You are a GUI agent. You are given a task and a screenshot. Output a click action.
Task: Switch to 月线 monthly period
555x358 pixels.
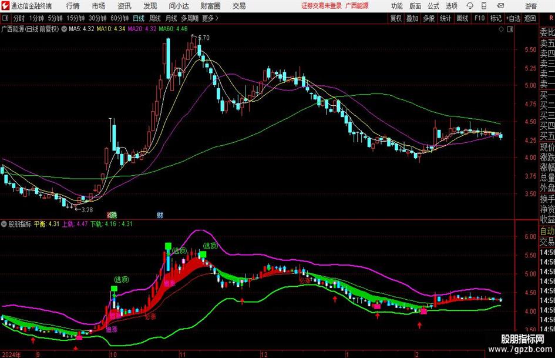(x=171, y=18)
